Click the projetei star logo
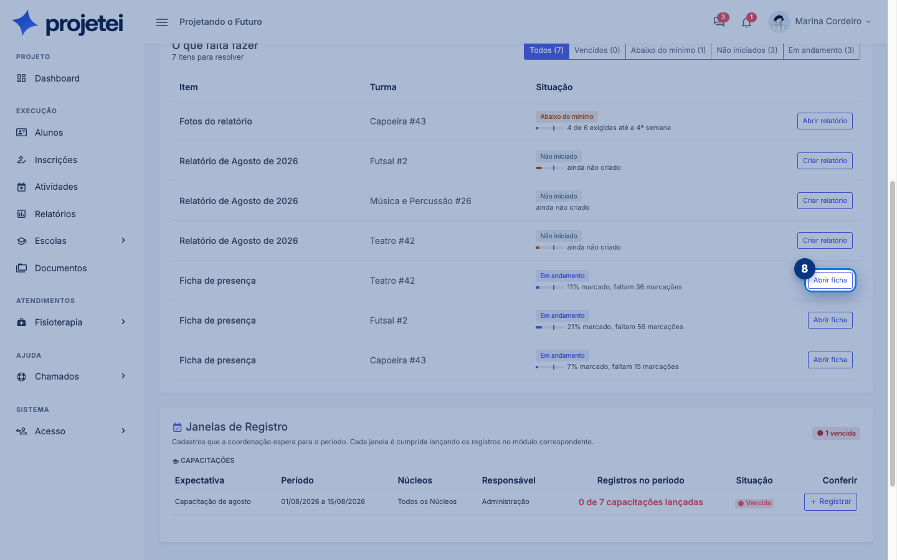Image resolution: width=897 pixels, height=560 pixels. coord(26,23)
